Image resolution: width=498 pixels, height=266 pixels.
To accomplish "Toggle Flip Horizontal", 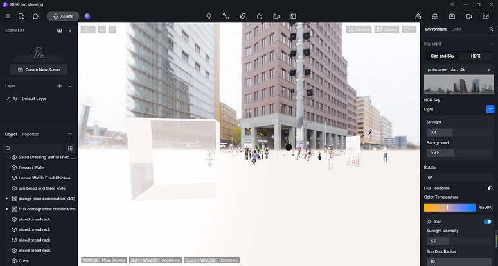I will coord(490,188).
